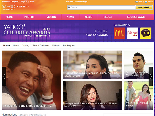Click the KakaoTalk sponsor logo
This screenshot has width=155, height=116.
[146, 33]
